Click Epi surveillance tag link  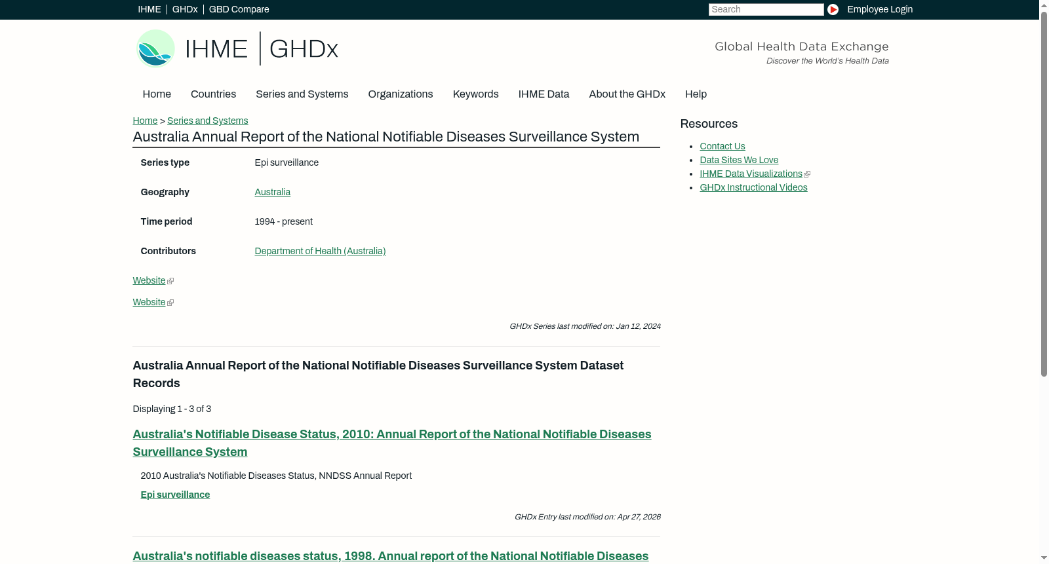pos(175,495)
